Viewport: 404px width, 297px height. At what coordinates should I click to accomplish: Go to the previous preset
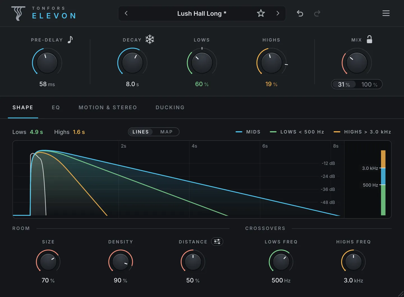point(126,13)
